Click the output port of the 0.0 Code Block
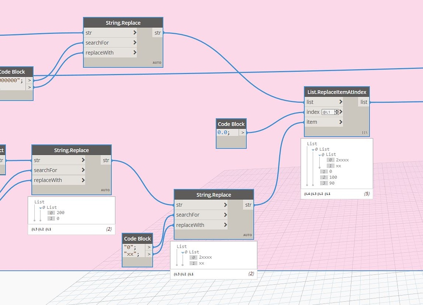Screen dimensions: 423x305 (x=243, y=132)
